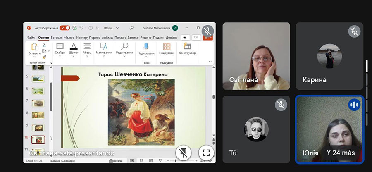Image resolution: width=372 pixels, height=172 pixels.
Task: Switch to the Довідка ribbon tab
Action: tap(171, 38)
